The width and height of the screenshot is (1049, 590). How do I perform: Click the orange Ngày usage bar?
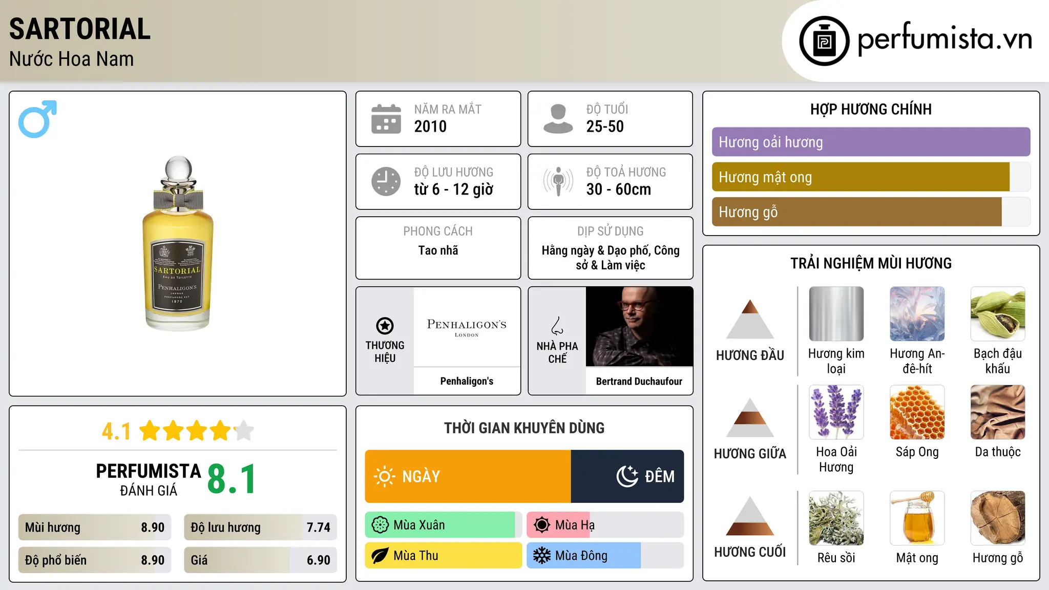tap(468, 476)
